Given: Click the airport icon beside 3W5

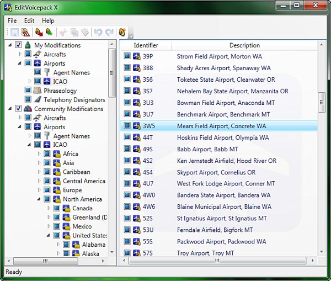Looking at the screenshot, I should point(136,126).
